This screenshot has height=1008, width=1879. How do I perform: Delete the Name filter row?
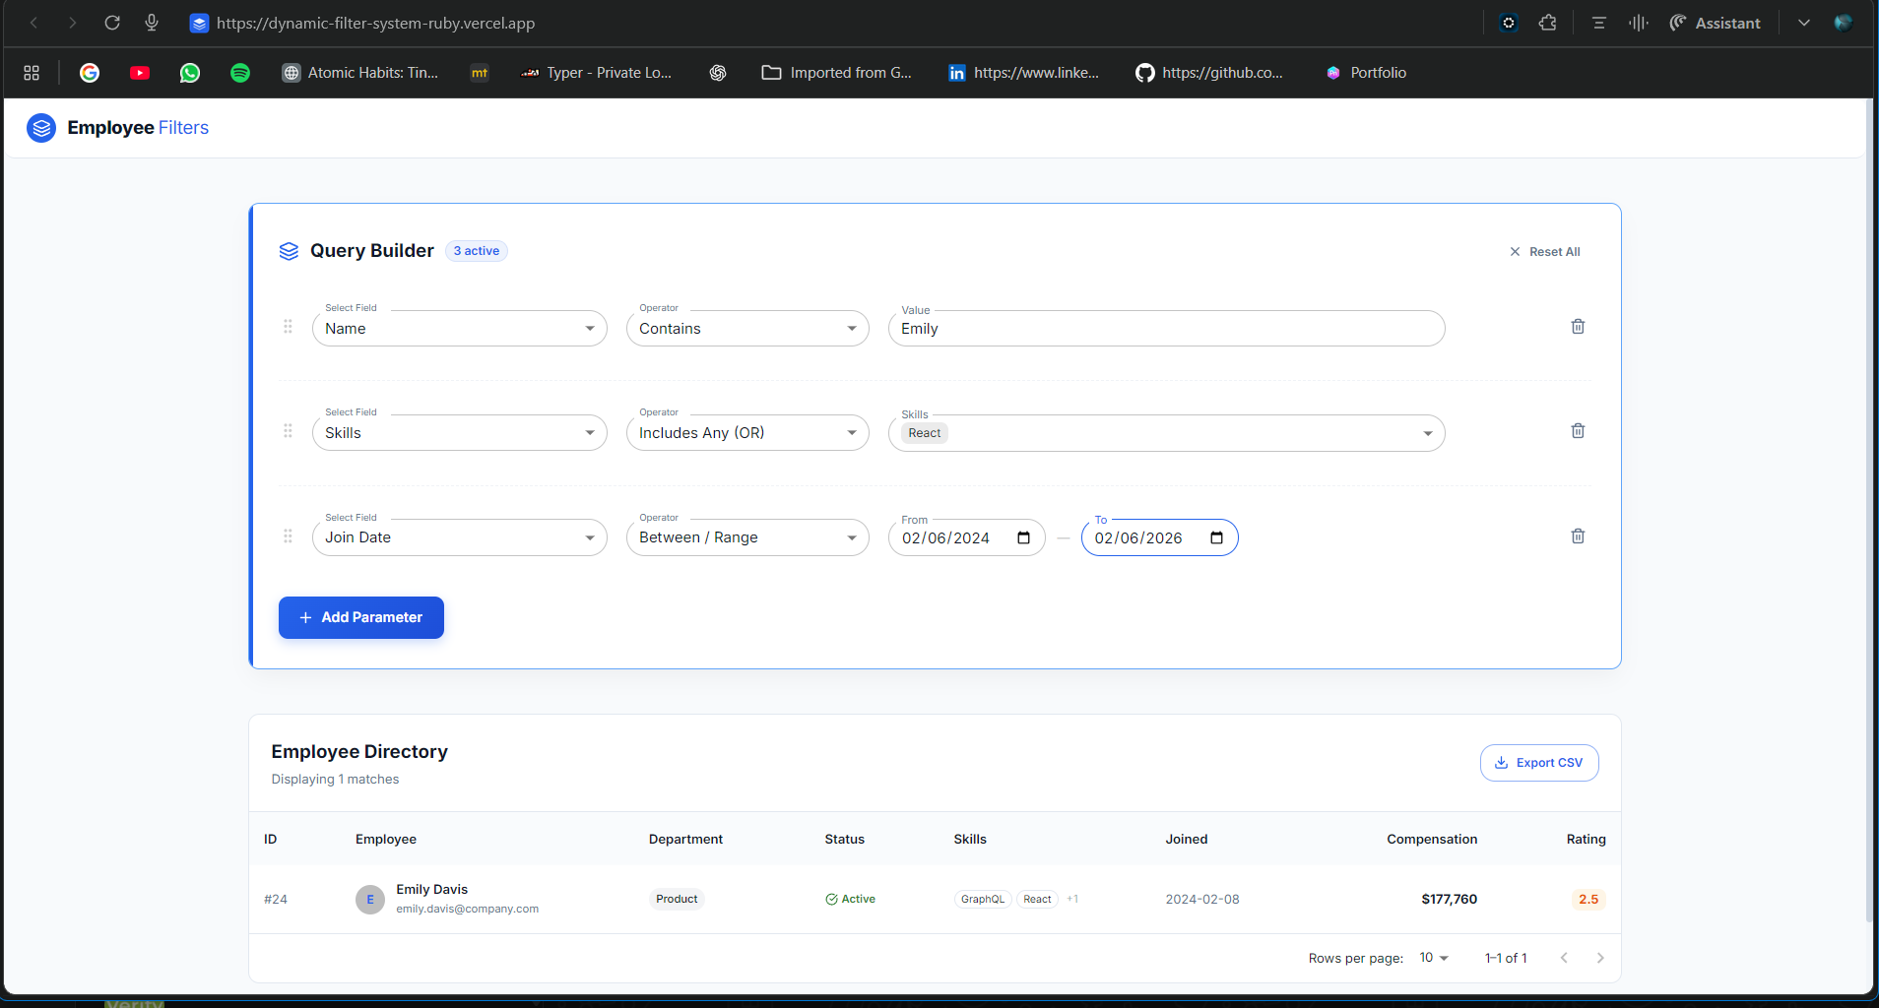[1577, 327]
